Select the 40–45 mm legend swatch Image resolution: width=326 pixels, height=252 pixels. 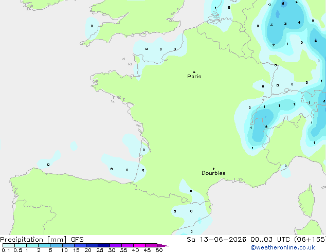pyautogui.click(x=139, y=245)
